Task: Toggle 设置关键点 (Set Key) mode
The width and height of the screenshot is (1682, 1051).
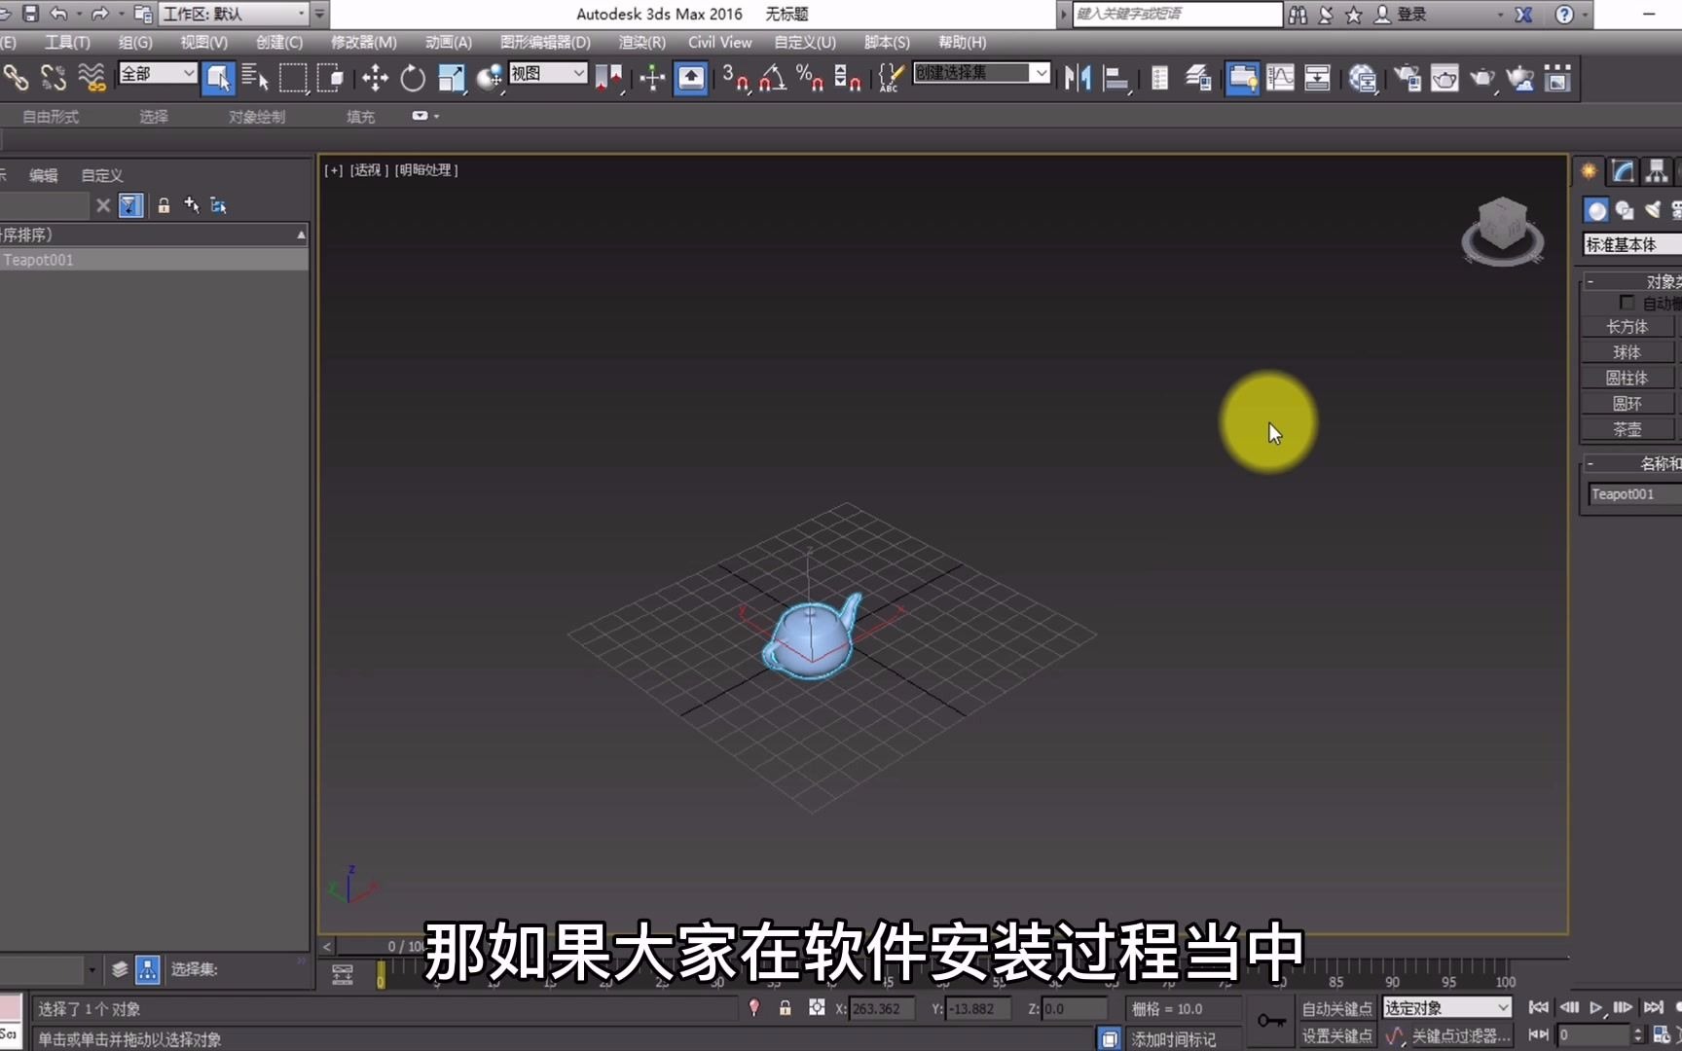Action: point(1335,1035)
